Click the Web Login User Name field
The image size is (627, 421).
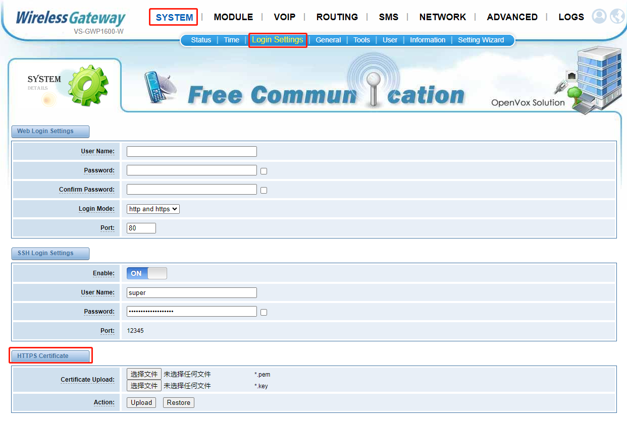point(192,151)
